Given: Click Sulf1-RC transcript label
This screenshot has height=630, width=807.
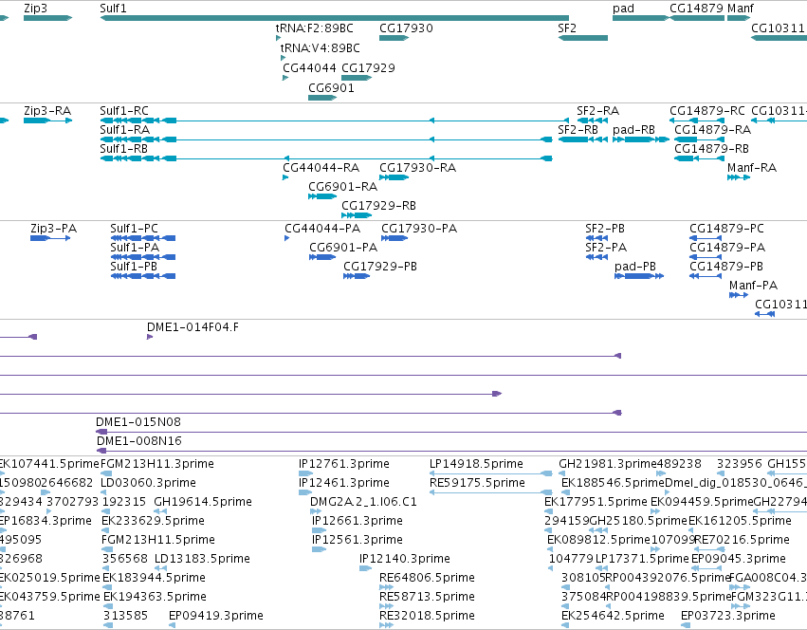Looking at the screenshot, I should 124,111.
